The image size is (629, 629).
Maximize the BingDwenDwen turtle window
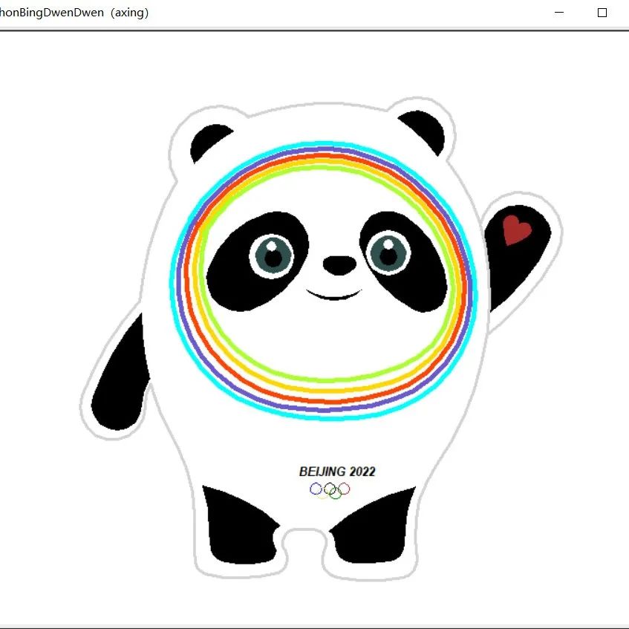coord(602,13)
